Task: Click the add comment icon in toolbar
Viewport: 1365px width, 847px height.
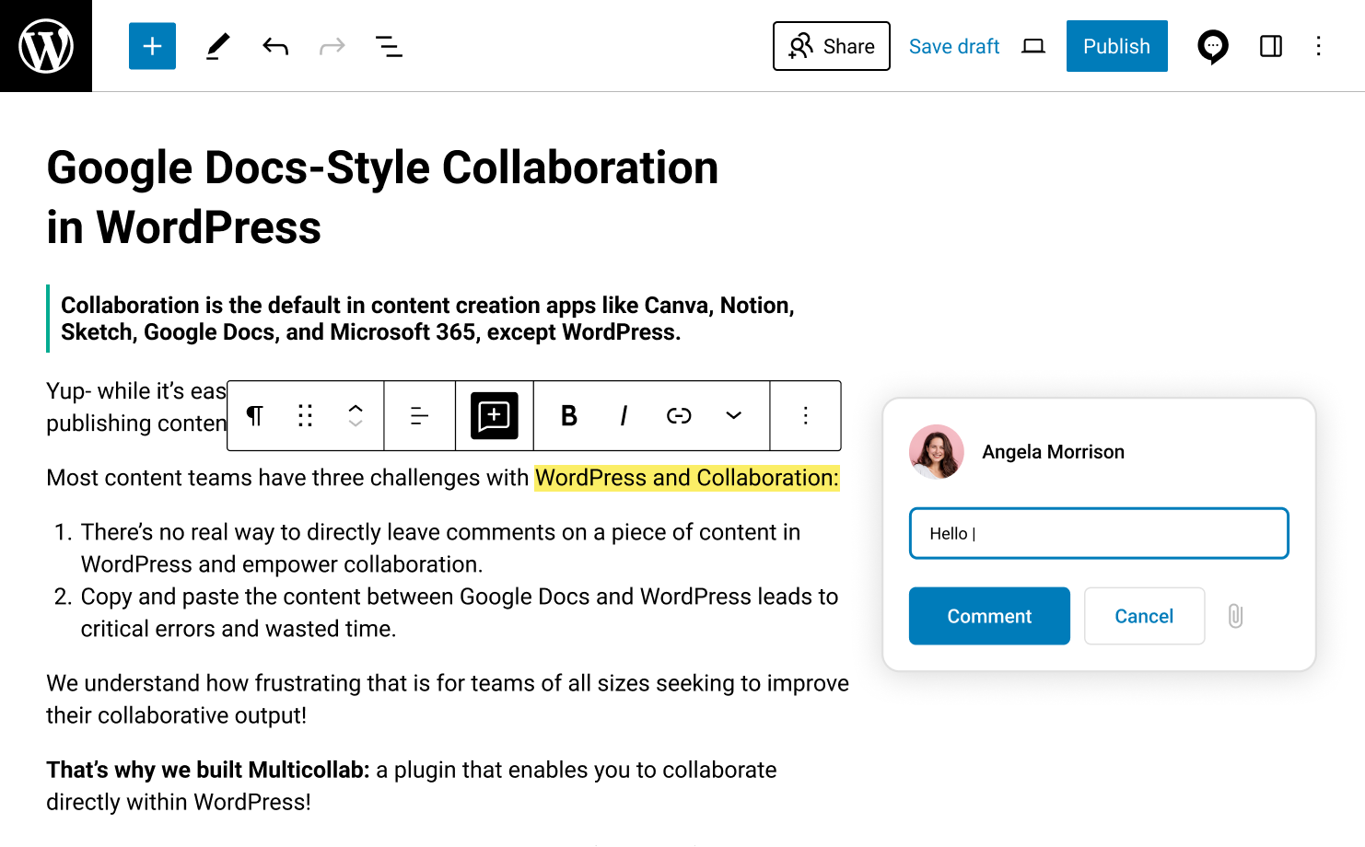Action: (495, 416)
